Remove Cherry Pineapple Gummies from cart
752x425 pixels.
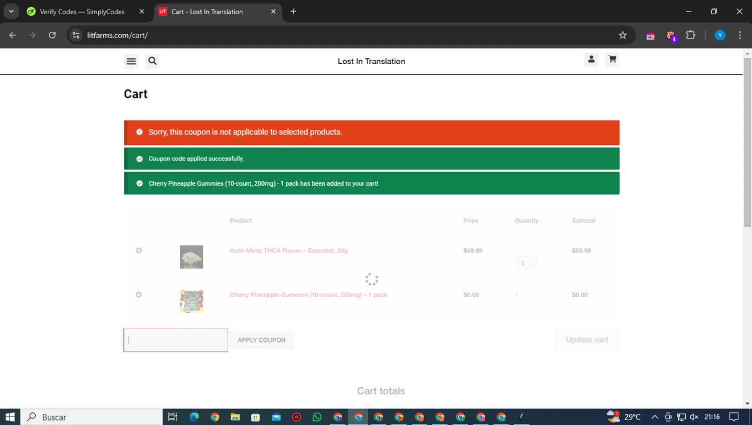click(x=139, y=295)
